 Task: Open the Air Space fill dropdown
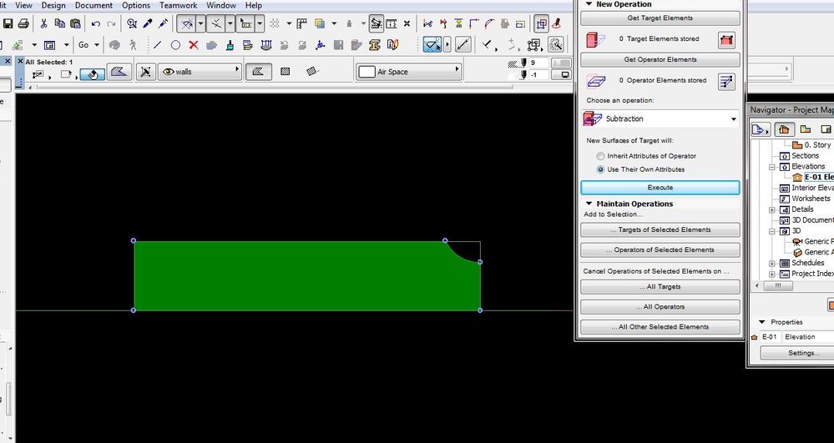pos(408,71)
